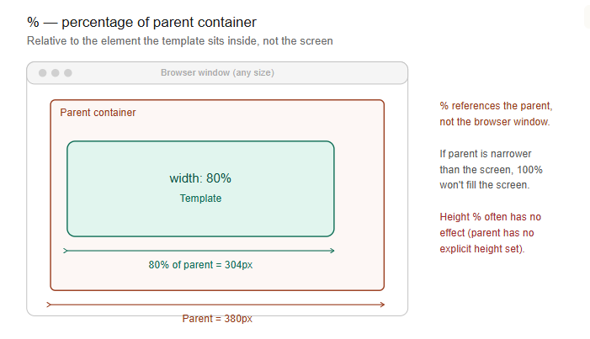Click the third gray window dot
This screenshot has width=590, height=339.
[x=67, y=72]
